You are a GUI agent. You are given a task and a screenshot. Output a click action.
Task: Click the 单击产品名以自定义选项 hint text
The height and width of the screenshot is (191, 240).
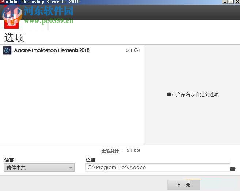click(x=193, y=94)
